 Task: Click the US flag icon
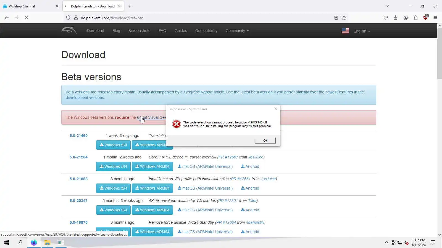(x=345, y=31)
